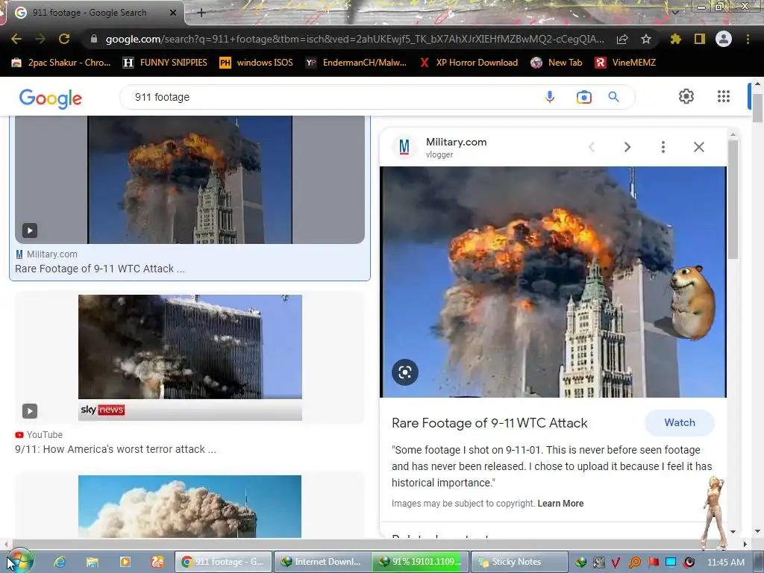Click the large preview image of the towers
The width and height of the screenshot is (764, 573).
click(553, 282)
